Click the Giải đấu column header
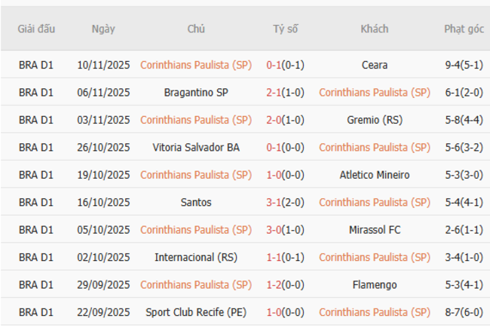490x328 pixels. (x=36, y=29)
